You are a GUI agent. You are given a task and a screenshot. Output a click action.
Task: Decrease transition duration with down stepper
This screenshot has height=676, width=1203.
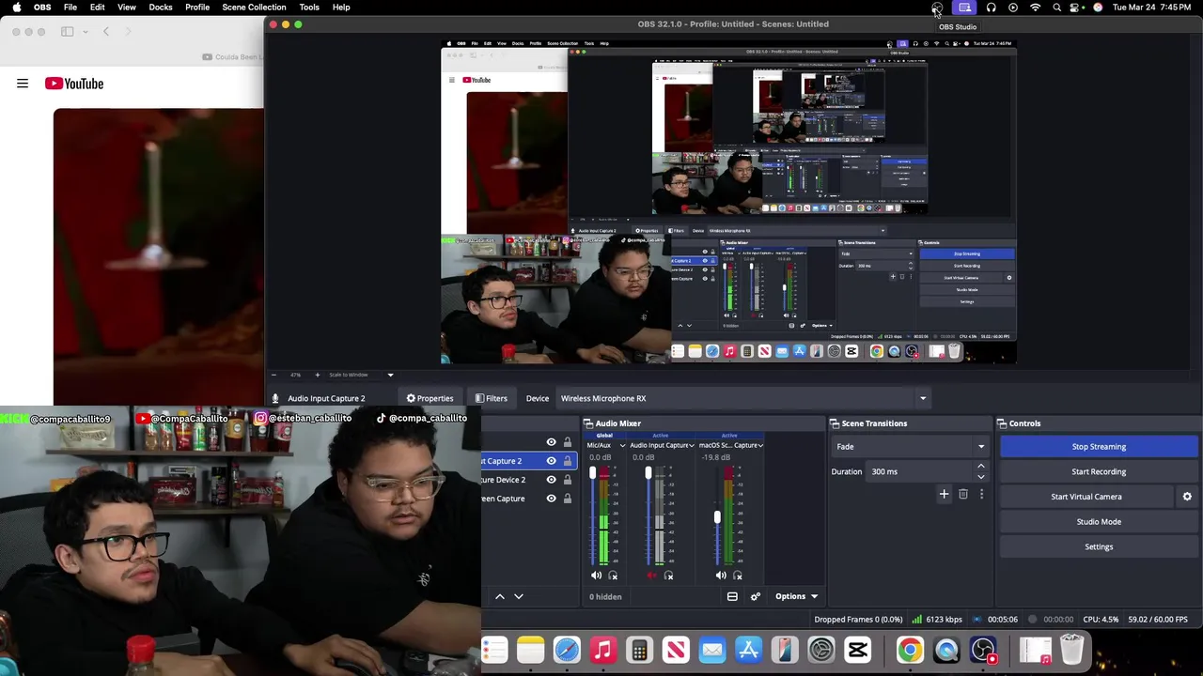click(981, 477)
